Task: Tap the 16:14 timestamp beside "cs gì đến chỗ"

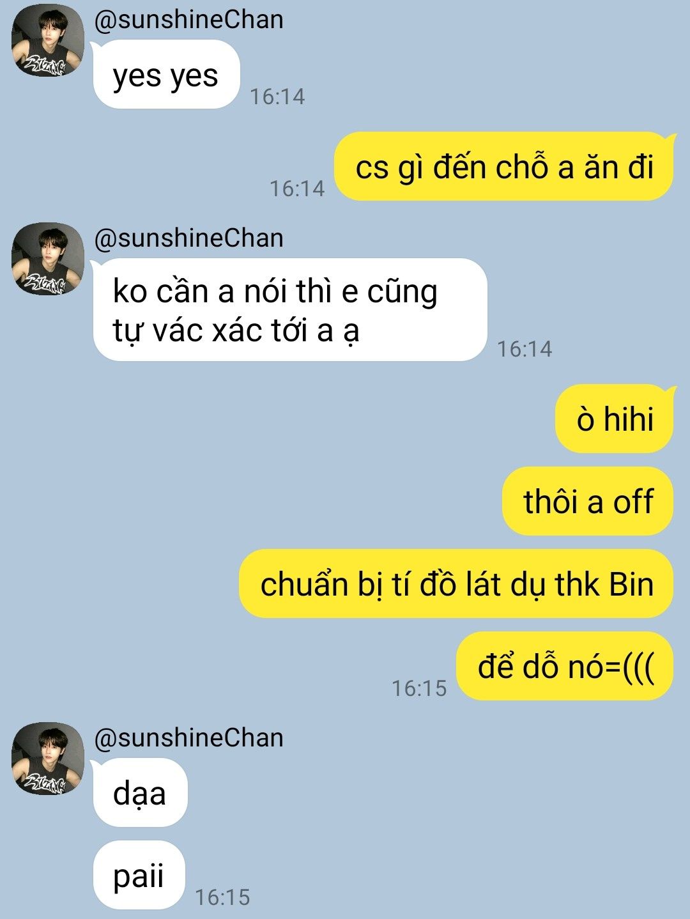Action: pos(297,189)
